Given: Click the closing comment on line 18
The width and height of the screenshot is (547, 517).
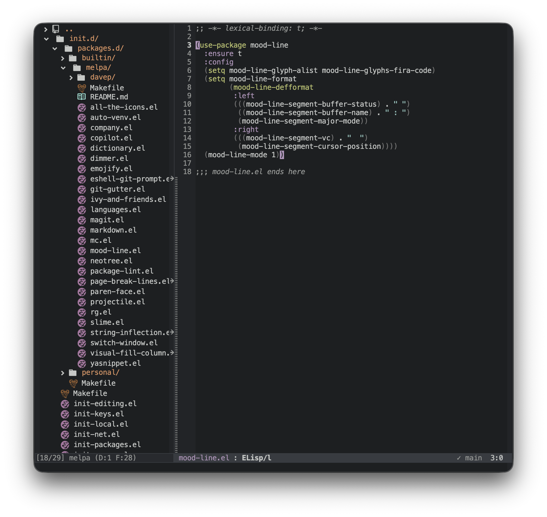Looking at the screenshot, I should [x=250, y=172].
